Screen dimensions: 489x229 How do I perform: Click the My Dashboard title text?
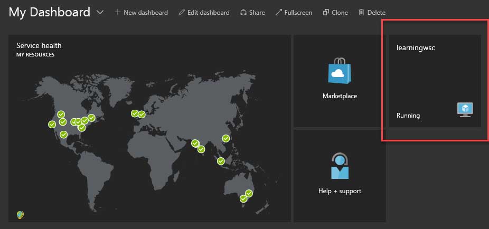(x=49, y=13)
